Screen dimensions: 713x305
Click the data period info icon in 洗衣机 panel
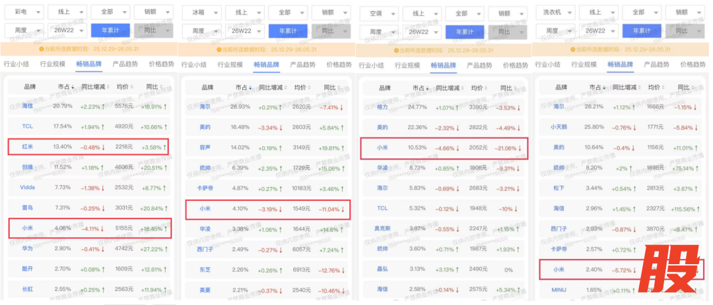572,49
